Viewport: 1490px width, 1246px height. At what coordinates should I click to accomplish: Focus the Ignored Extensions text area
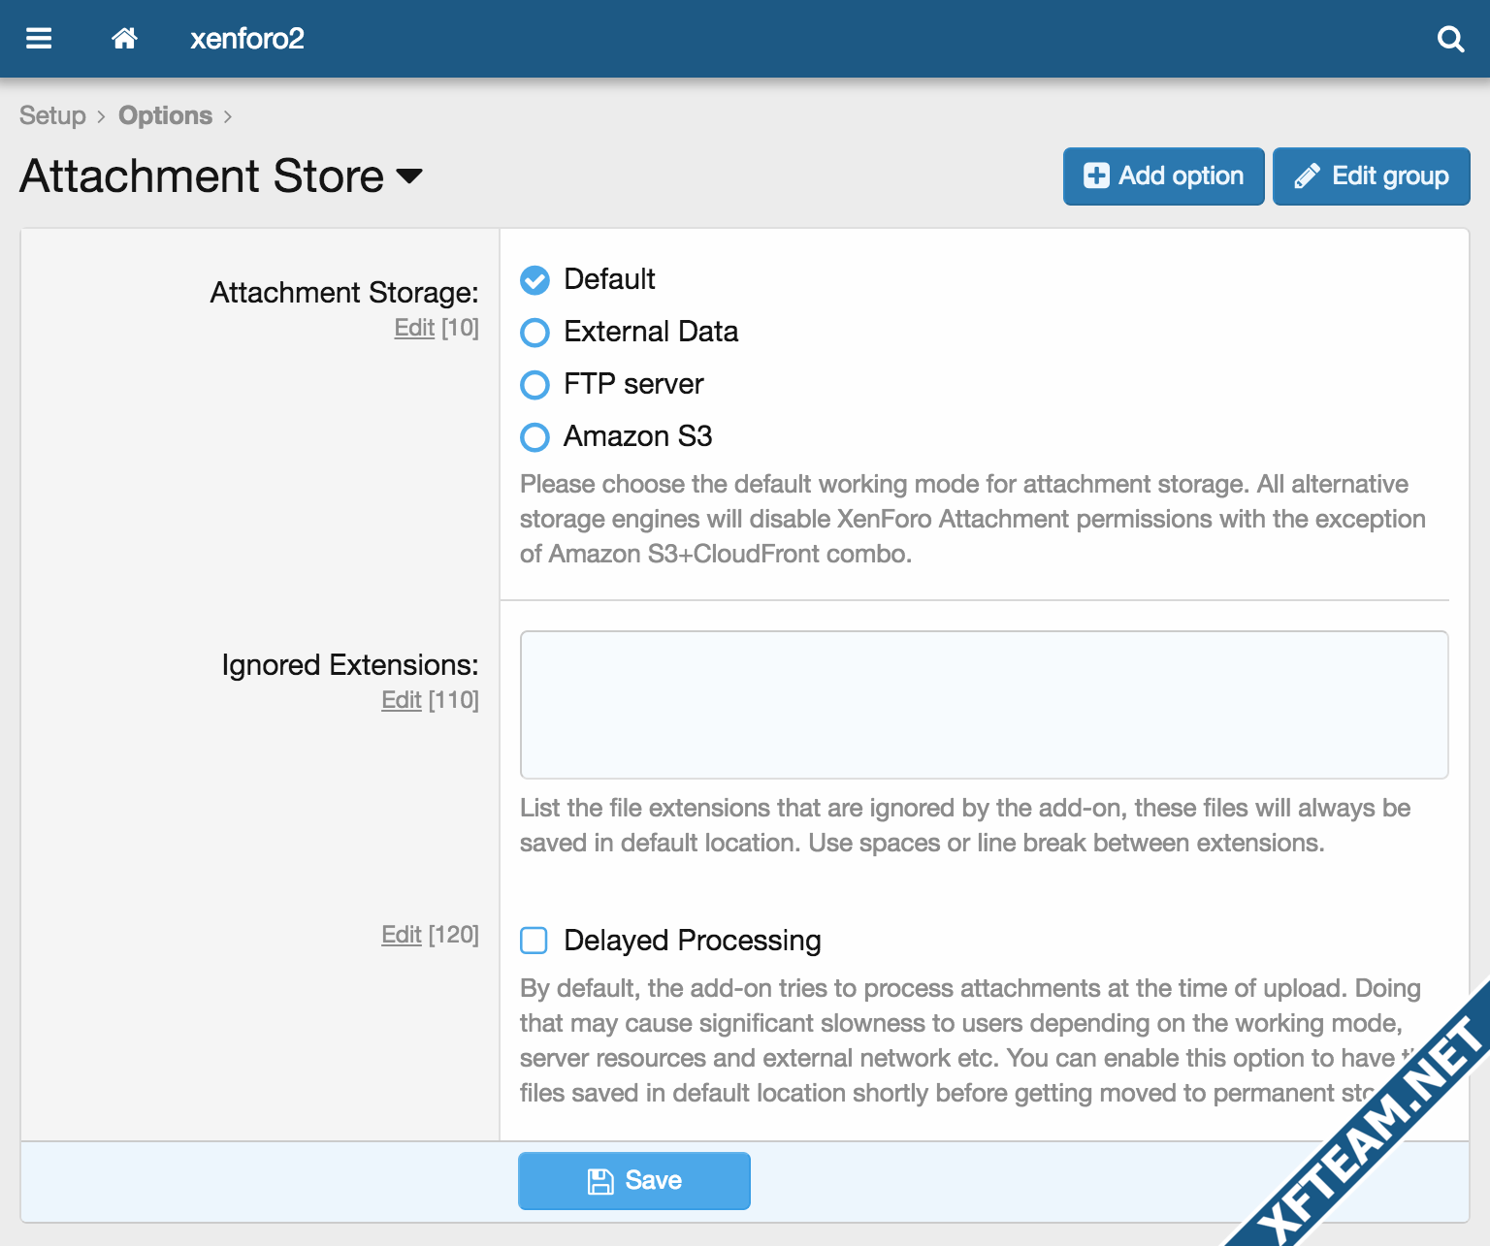point(984,705)
